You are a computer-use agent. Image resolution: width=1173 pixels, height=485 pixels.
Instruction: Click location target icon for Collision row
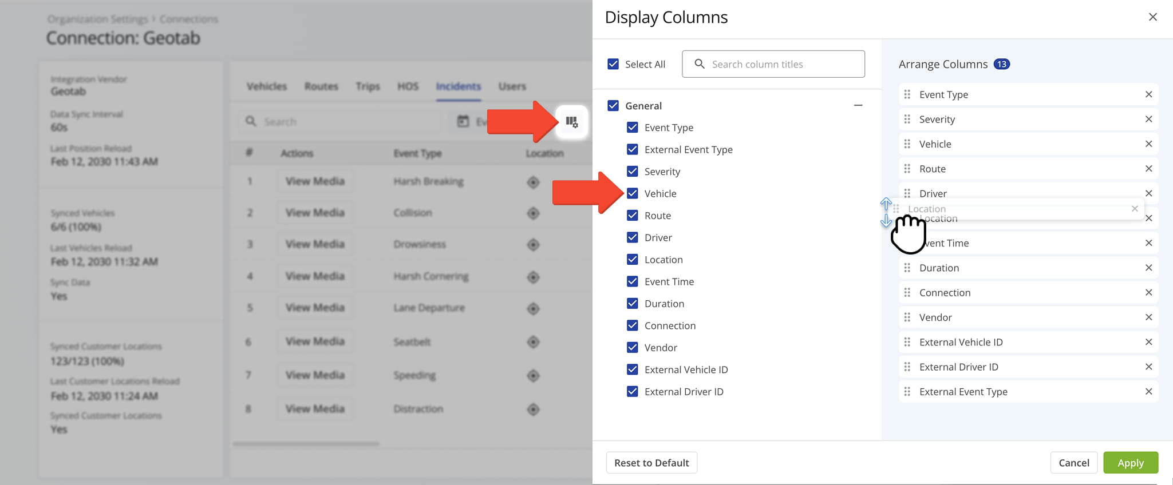(x=533, y=213)
